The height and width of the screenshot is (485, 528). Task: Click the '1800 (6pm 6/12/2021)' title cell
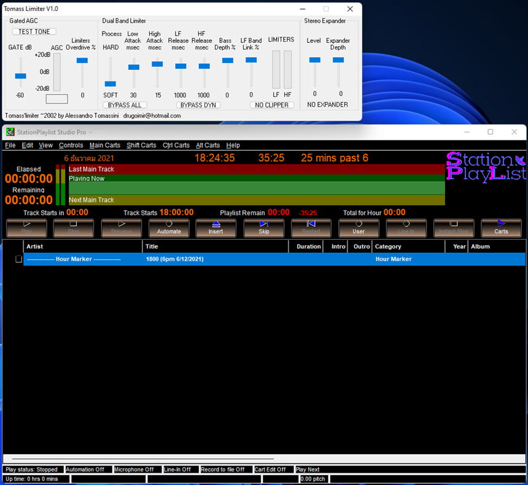[x=175, y=259]
